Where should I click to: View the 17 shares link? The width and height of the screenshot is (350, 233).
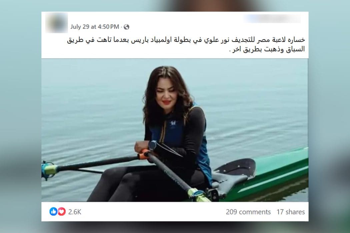tap(291, 212)
